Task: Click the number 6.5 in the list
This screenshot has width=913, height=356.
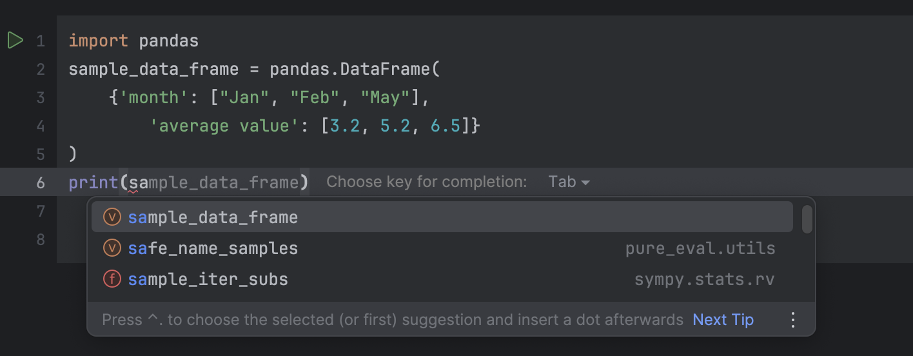Action: (x=446, y=126)
